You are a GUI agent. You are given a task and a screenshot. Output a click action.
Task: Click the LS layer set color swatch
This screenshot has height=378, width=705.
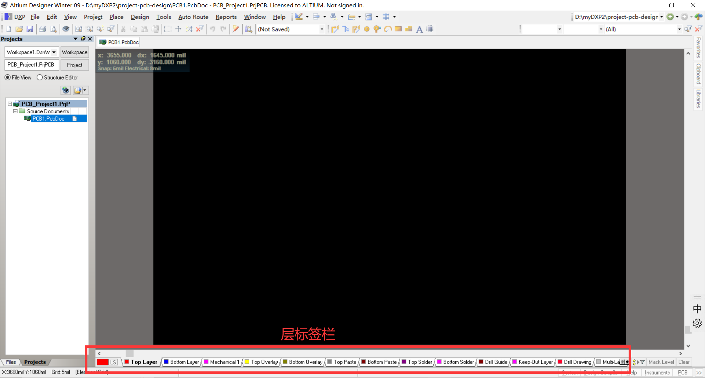point(103,362)
